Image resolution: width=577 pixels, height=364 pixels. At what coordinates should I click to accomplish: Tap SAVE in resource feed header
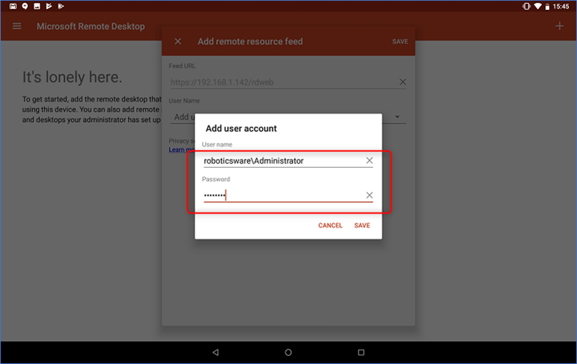point(400,42)
